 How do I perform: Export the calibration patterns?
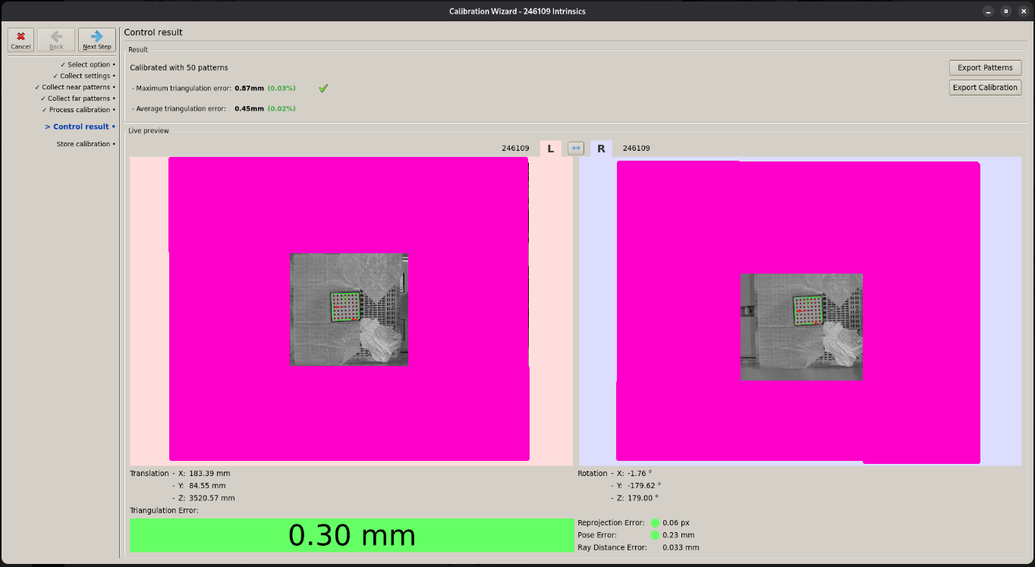pos(985,67)
